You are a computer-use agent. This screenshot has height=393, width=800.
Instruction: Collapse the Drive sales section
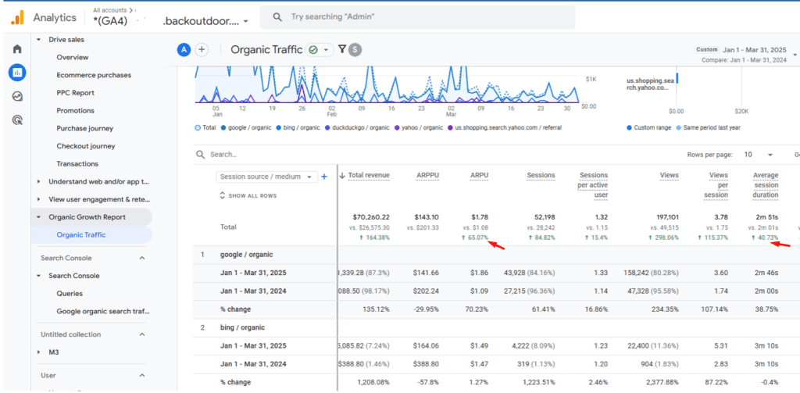39,39
